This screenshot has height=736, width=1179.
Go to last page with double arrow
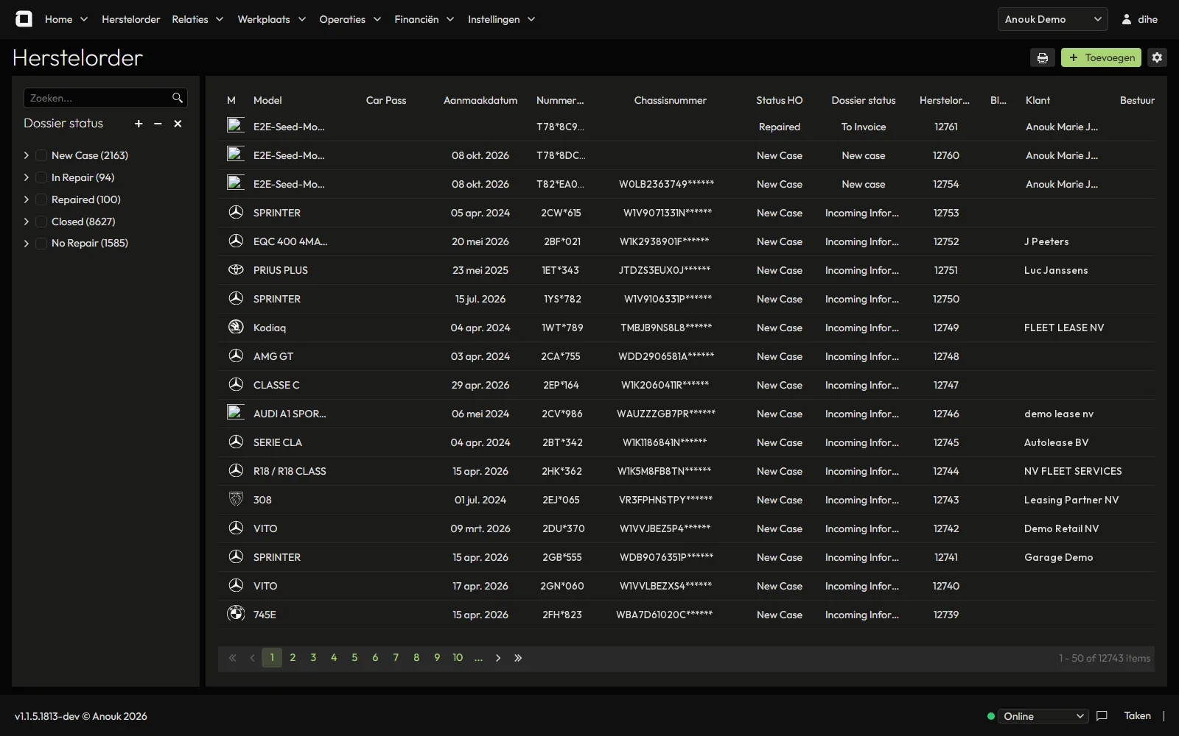pyautogui.click(x=518, y=658)
